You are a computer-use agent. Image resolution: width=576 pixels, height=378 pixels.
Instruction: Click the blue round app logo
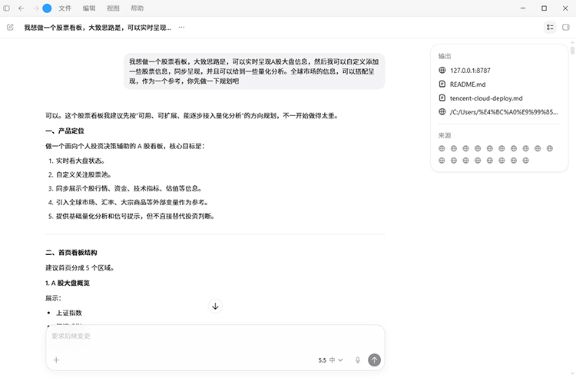pos(47,8)
